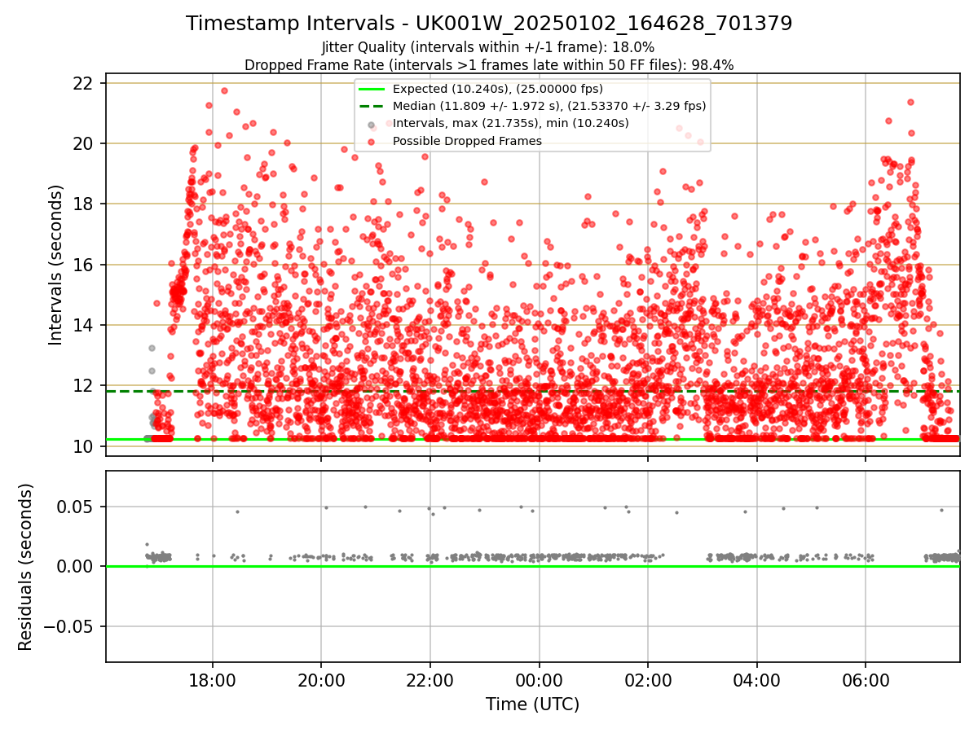Click the '04:00' x-axis tick label
Image resolution: width=978 pixels, height=733 pixels.
tap(757, 680)
